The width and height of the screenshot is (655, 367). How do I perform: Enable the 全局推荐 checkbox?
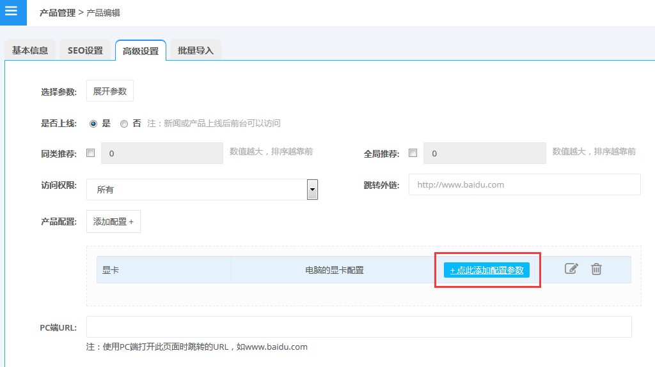tap(413, 153)
